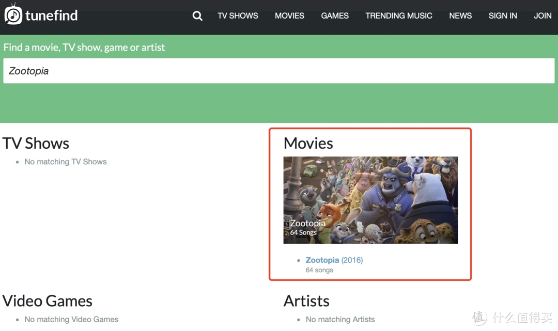The height and width of the screenshot is (331, 558).
Task: Click the tunefind wordmark text
Action: click(x=52, y=15)
